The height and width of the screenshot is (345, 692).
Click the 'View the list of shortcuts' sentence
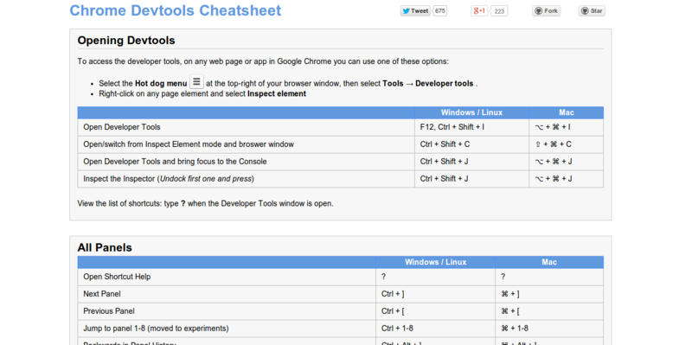point(205,204)
